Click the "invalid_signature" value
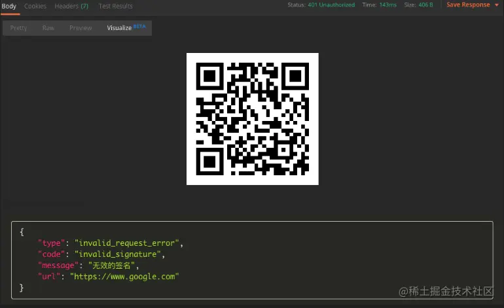This screenshot has width=504, height=308. click(117, 254)
